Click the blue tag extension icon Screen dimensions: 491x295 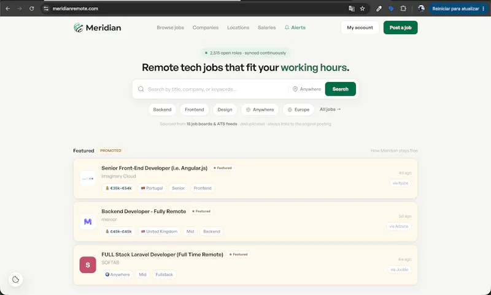coord(391,9)
